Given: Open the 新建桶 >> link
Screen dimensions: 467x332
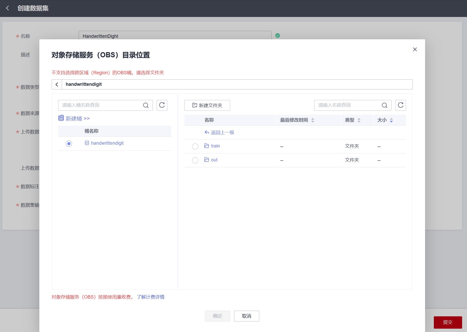Looking at the screenshot, I should coord(77,118).
